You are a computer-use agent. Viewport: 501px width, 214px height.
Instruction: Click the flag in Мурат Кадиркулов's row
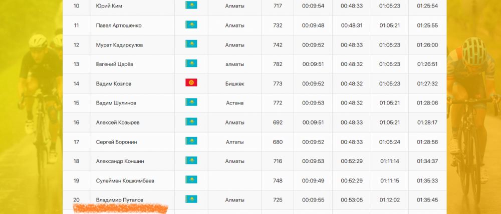point(191,44)
